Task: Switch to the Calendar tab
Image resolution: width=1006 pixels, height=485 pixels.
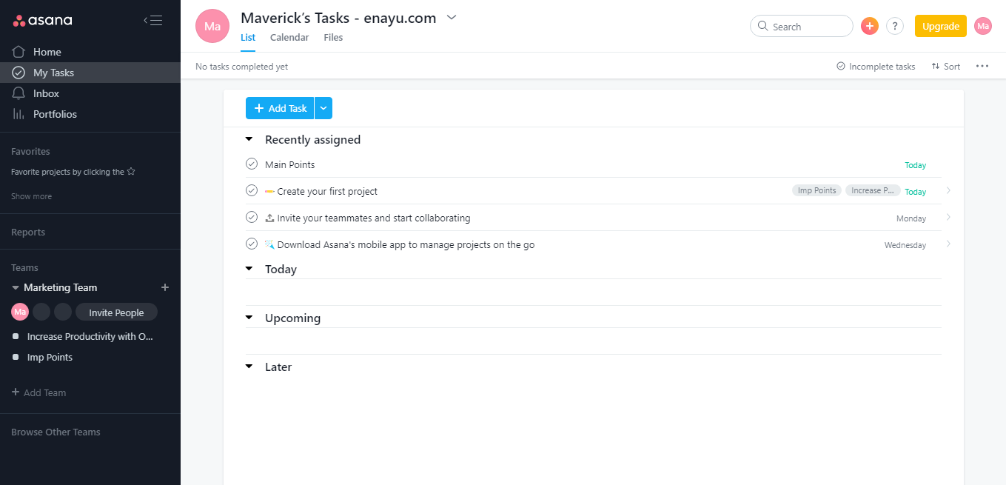Action: point(289,37)
